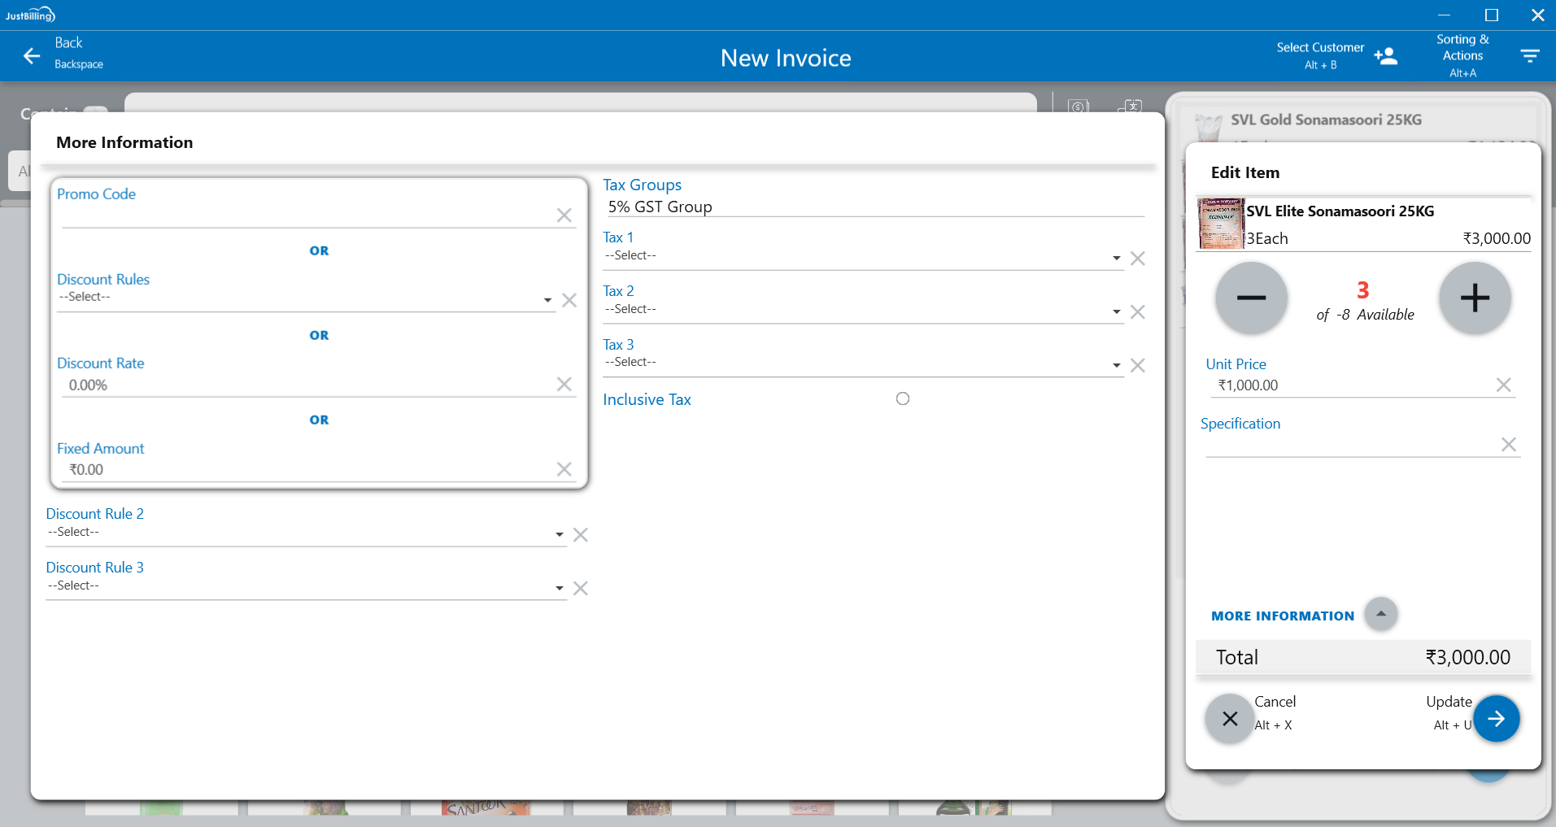The width and height of the screenshot is (1556, 827).
Task: Open Select Customer add-person icon
Action: click(1385, 56)
